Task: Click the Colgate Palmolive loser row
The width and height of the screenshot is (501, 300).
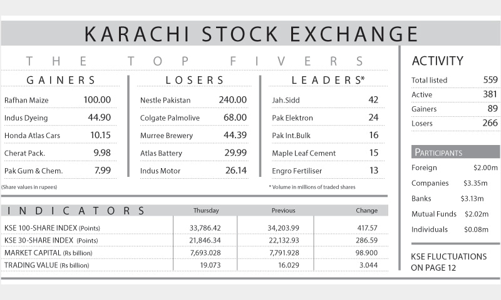Action: (x=194, y=117)
